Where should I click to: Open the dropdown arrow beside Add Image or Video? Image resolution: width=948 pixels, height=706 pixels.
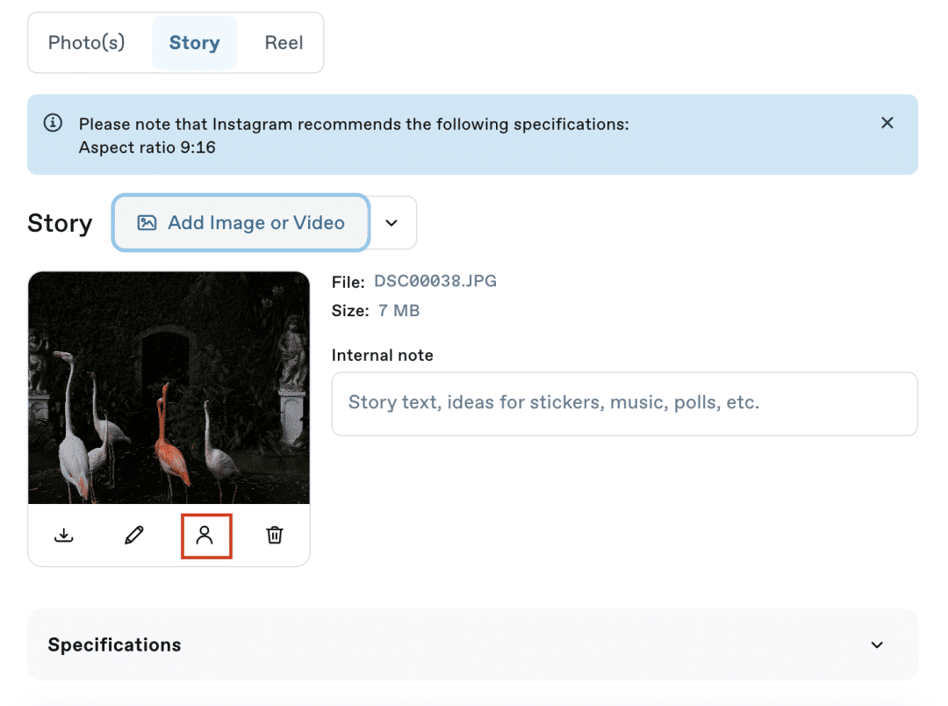click(x=392, y=223)
